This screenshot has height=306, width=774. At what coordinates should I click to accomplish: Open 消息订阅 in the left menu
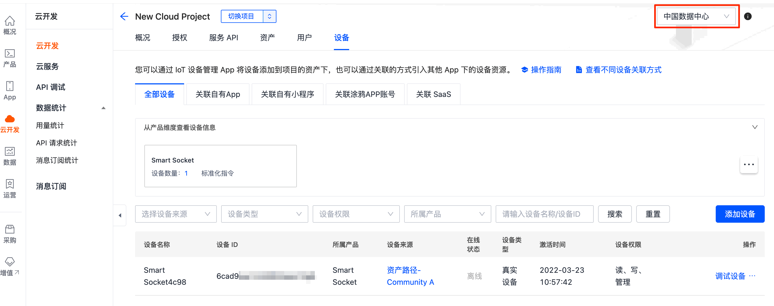[x=51, y=186]
